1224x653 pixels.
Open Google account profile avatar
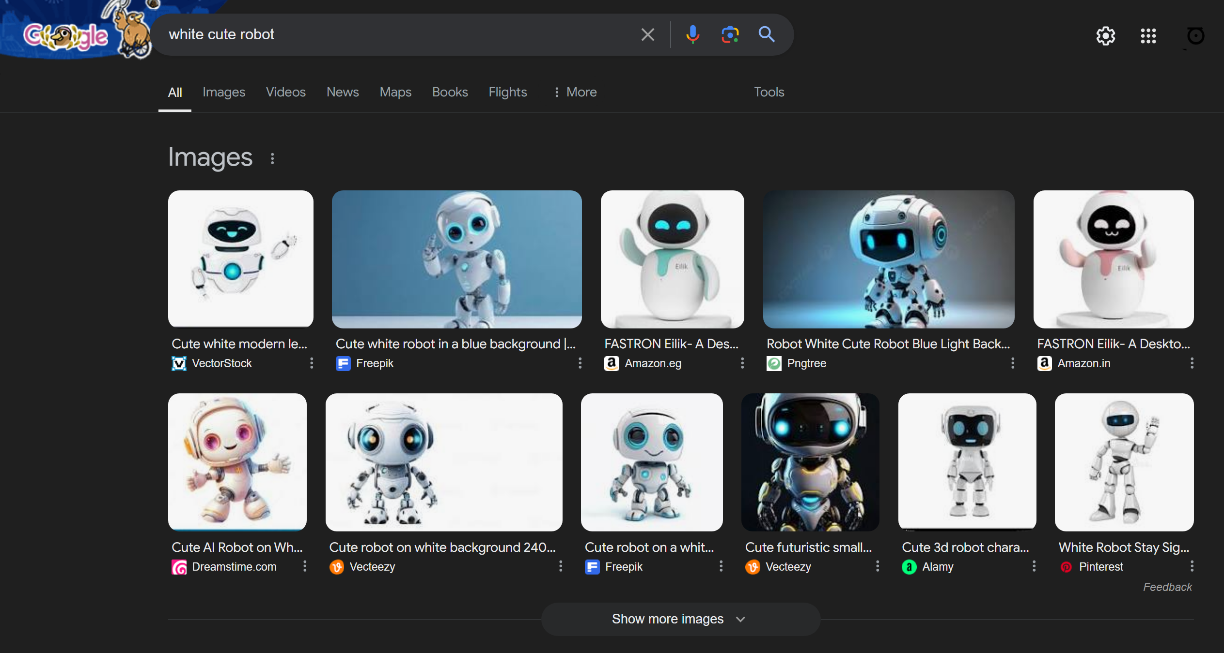1195,36
